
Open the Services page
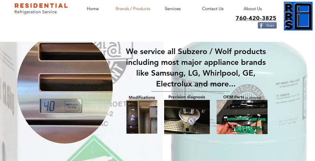pos(173,9)
